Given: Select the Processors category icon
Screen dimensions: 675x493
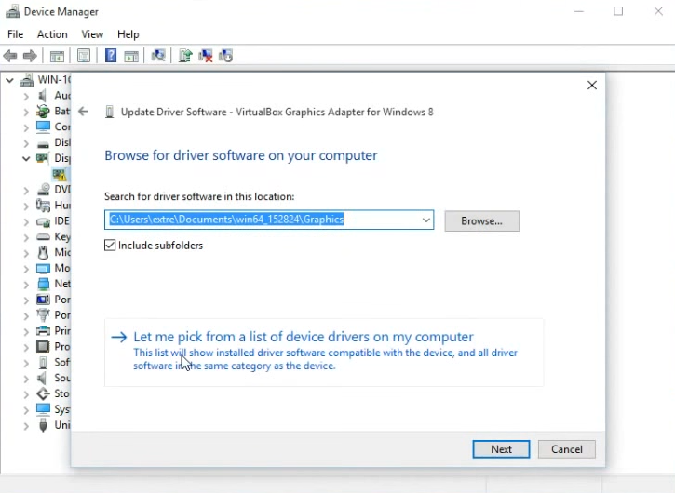Looking at the screenshot, I should [x=43, y=346].
